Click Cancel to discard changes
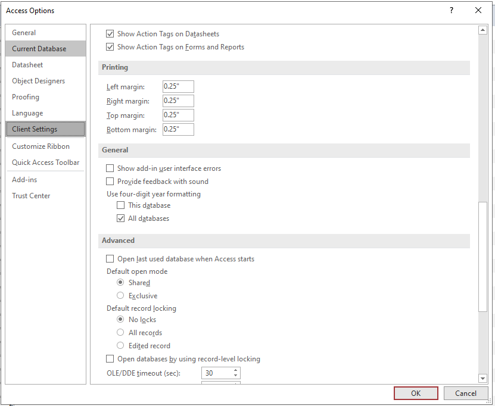The width and height of the screenshot is (495, 406). pyautogui.click(x=466, y=393)
